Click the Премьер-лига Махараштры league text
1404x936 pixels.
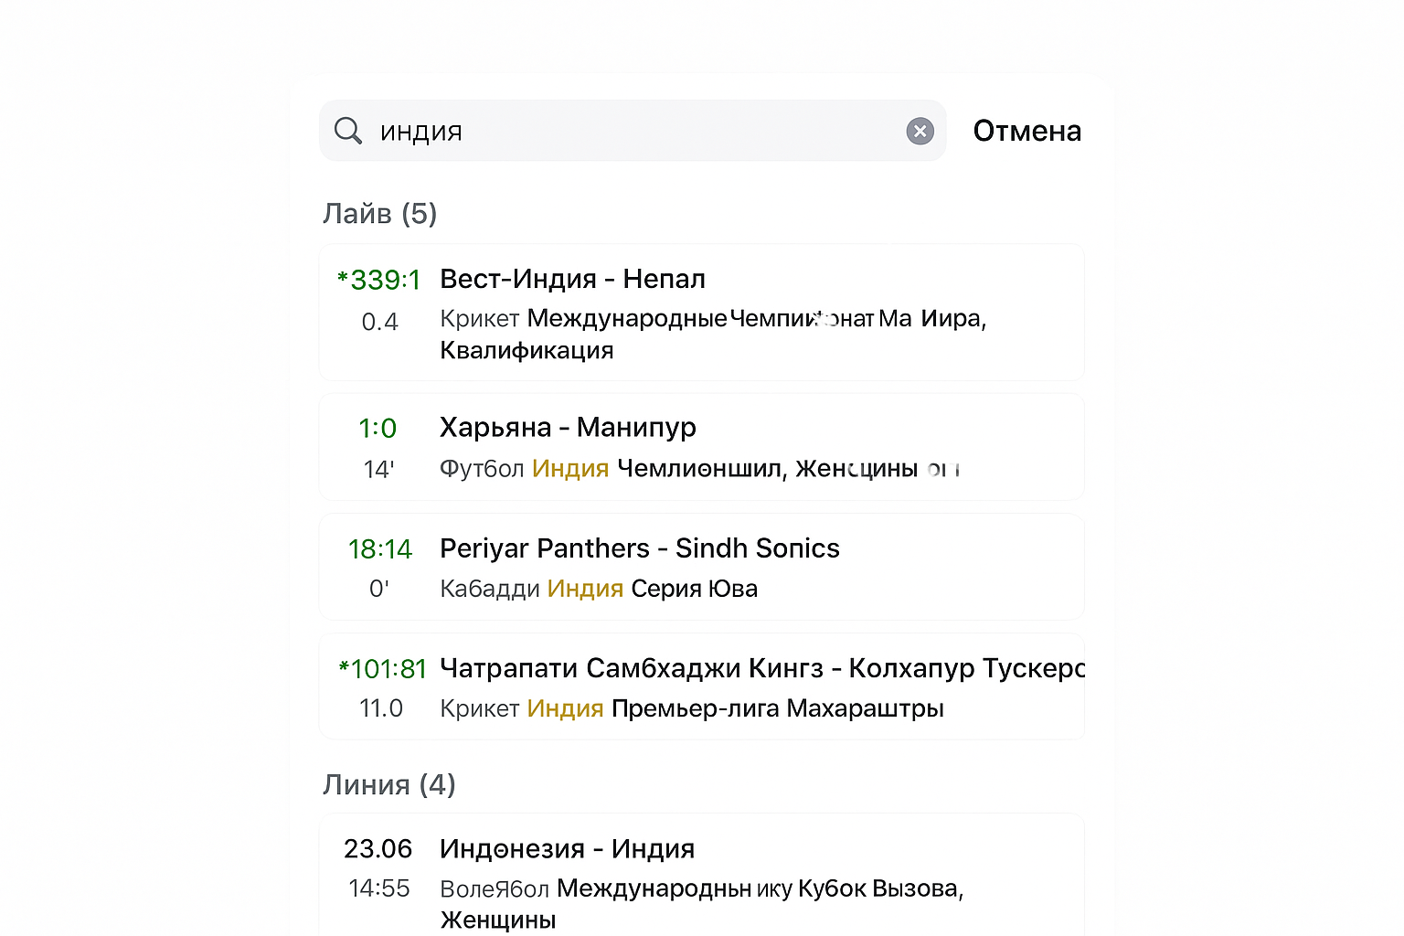(777, 708)
